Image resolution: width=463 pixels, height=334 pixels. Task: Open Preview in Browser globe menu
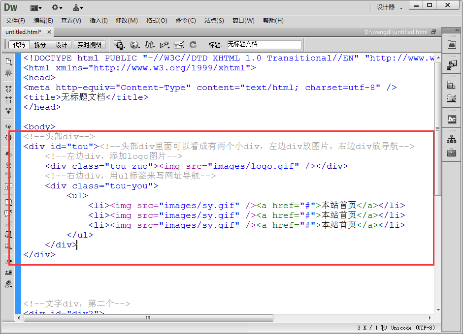(135, 45)
